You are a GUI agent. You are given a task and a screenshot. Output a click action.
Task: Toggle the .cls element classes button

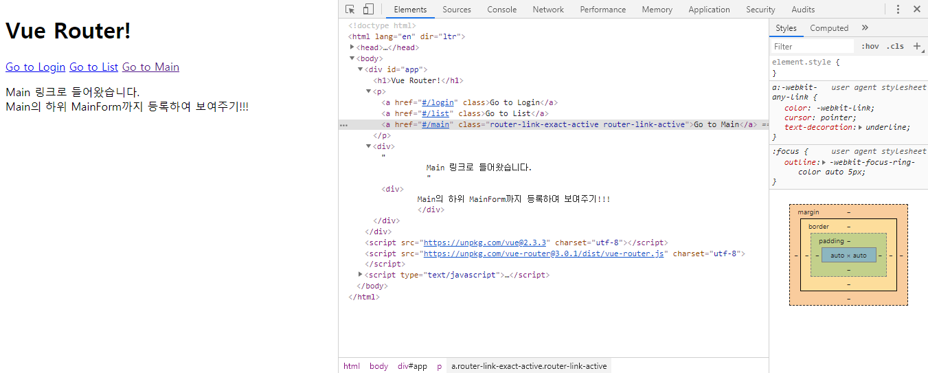895,47
